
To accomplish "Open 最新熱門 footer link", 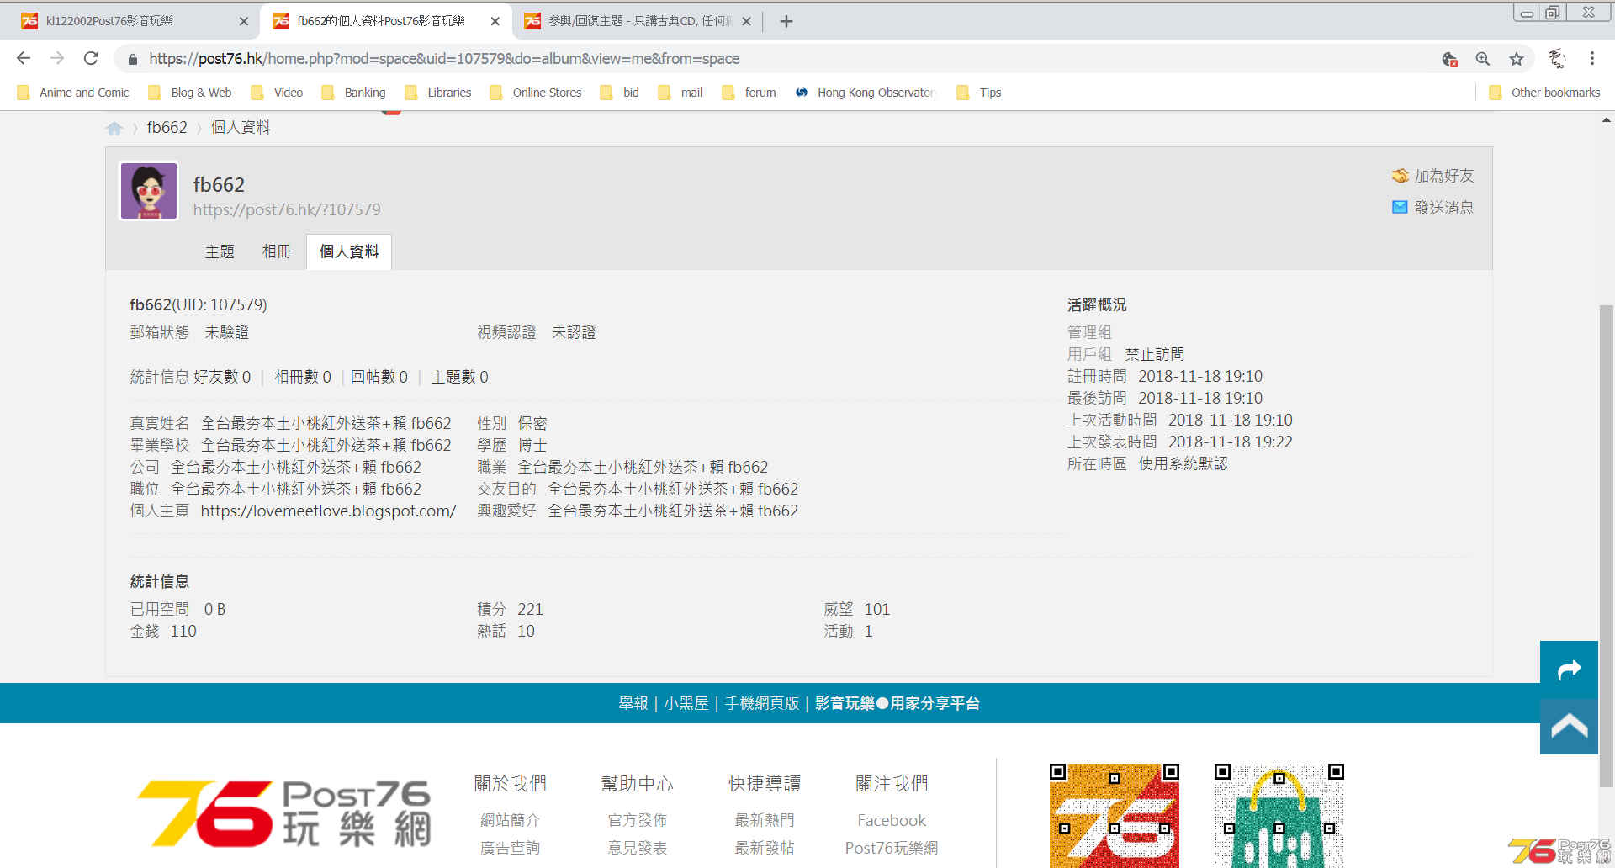I will (x=765, y=820).
